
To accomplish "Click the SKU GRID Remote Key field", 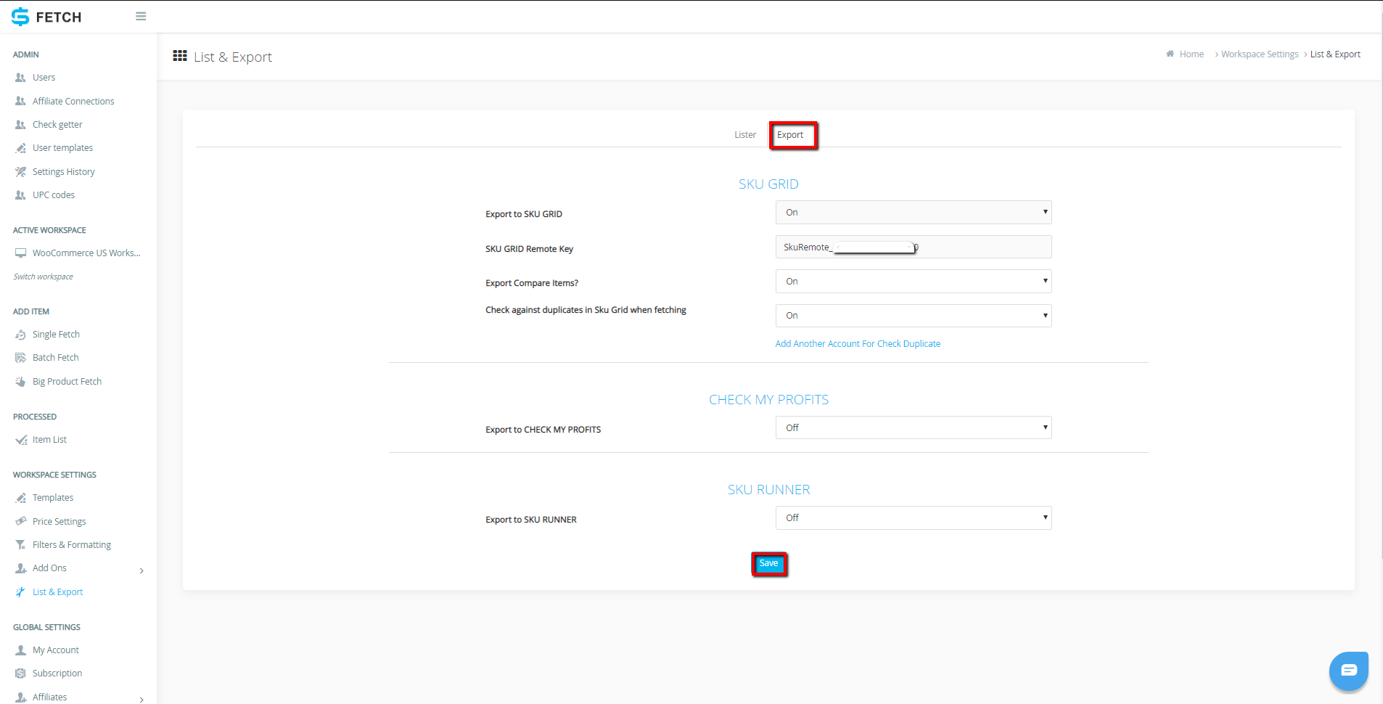I will tap(914, 247).
